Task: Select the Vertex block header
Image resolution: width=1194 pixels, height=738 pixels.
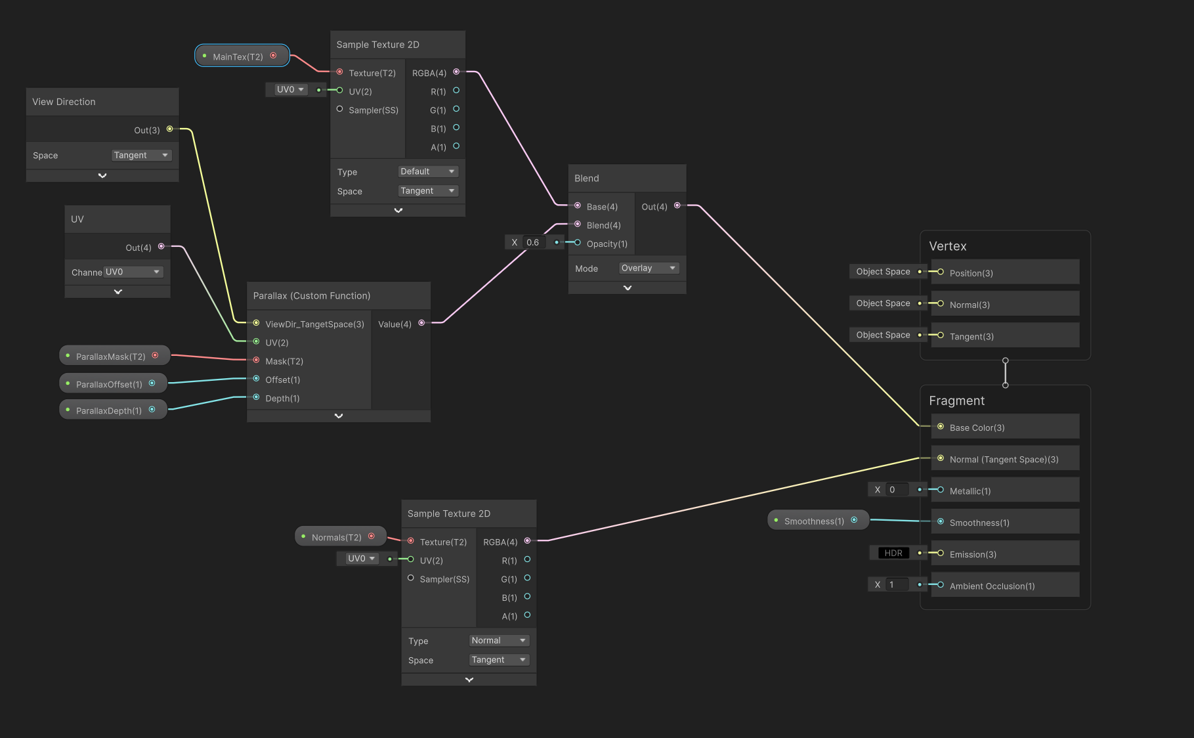Action: 948,246
